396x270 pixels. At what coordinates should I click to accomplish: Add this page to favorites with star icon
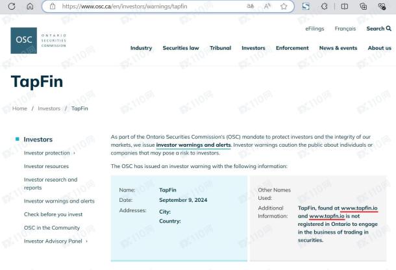coord(284,6)
